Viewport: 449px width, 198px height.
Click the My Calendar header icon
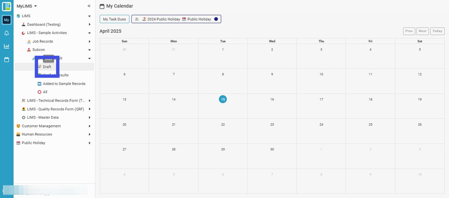(102, 6)
